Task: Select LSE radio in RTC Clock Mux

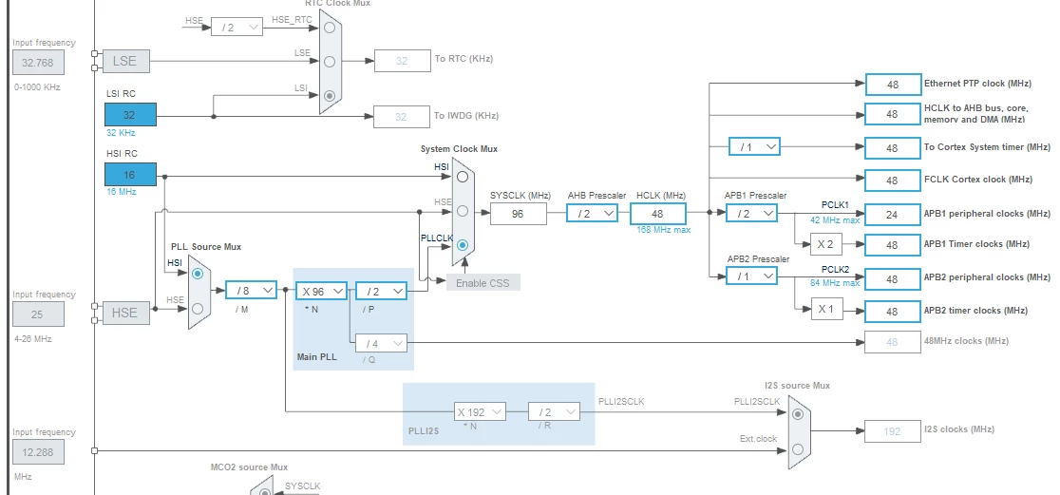Action: click(330, 62)
